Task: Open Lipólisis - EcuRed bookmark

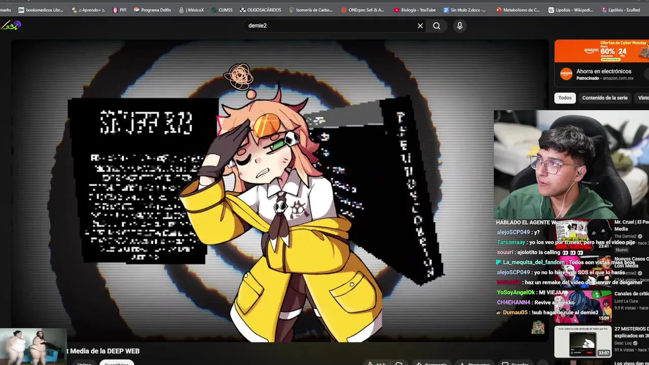Action: (620, 10)
